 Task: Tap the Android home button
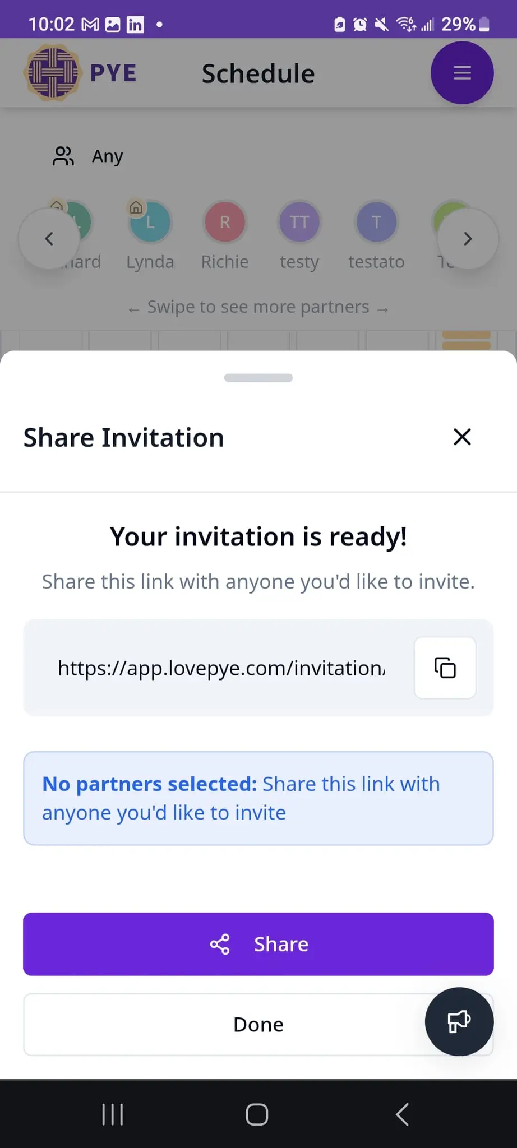coord(257,1114)
